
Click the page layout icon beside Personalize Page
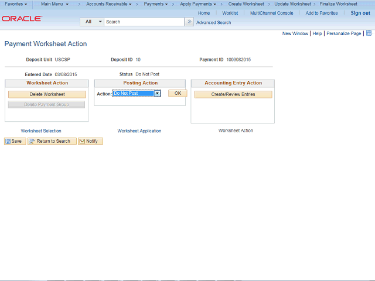click(x=369, y=33)
